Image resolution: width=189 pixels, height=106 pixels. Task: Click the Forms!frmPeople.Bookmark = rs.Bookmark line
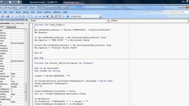pyautogui.click(x=59, y=104)
